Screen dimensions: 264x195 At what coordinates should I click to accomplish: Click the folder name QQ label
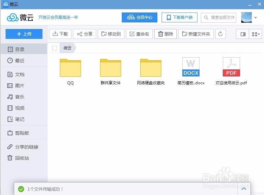(x=70, y=83)
